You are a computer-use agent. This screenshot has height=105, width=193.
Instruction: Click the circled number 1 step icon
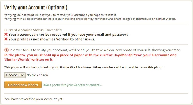pyautogui.click(x=6, y=50)
